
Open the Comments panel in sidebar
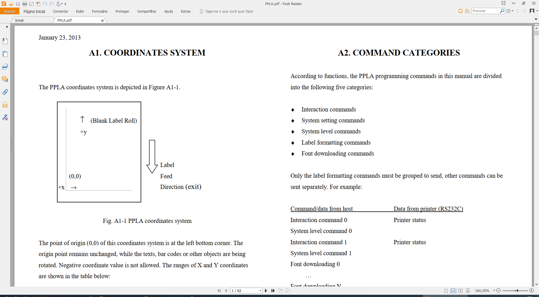(5, 79)
